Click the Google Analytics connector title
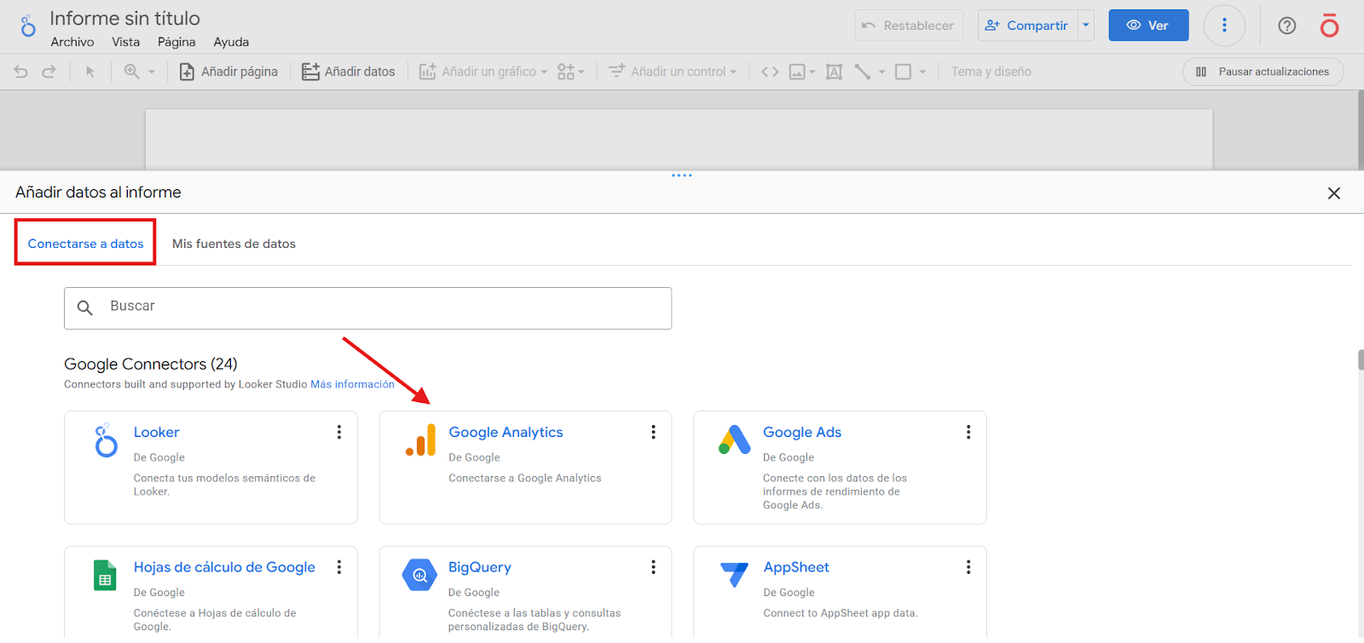The height and width of the screenshot is (643, 1364). tap(506, 433)
